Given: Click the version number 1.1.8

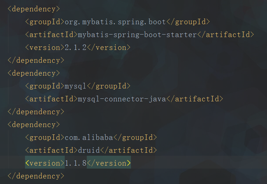Looking at the screenshot, I should [x=76, y=163].
